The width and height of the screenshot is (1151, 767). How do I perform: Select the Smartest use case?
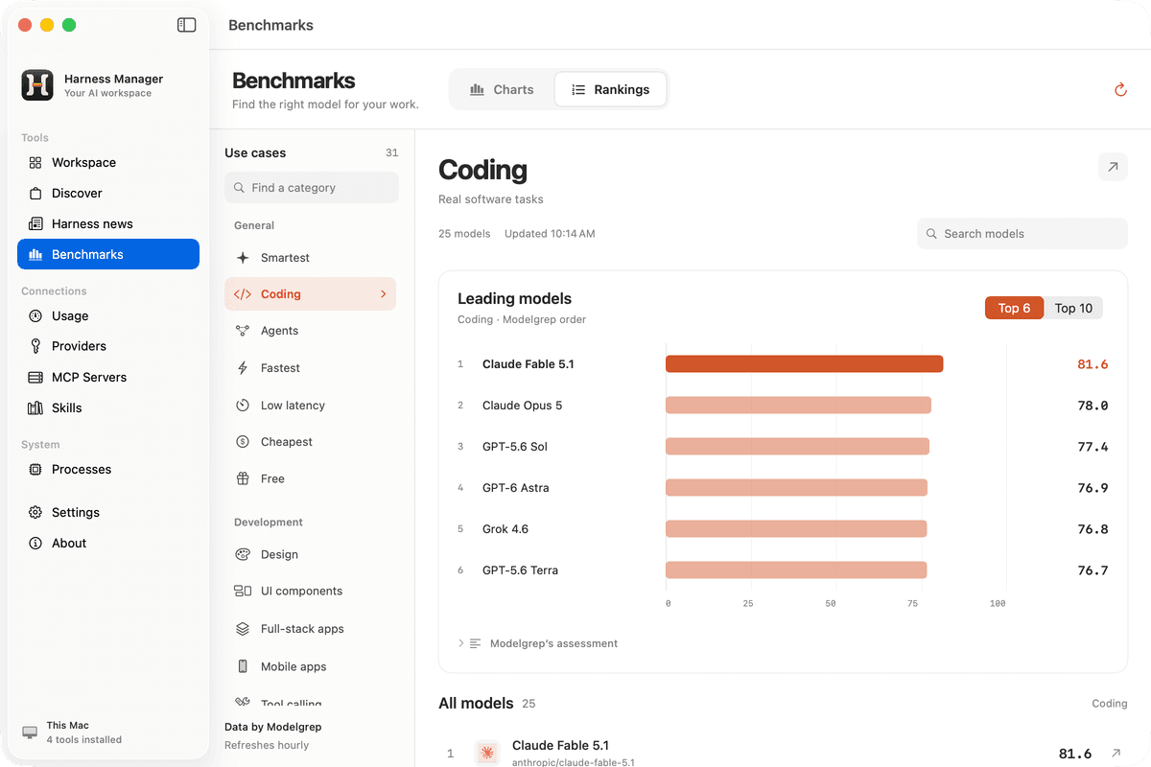point(310,258)
